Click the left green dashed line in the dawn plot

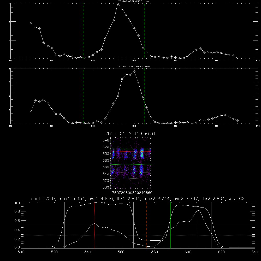tap(83, 31)
